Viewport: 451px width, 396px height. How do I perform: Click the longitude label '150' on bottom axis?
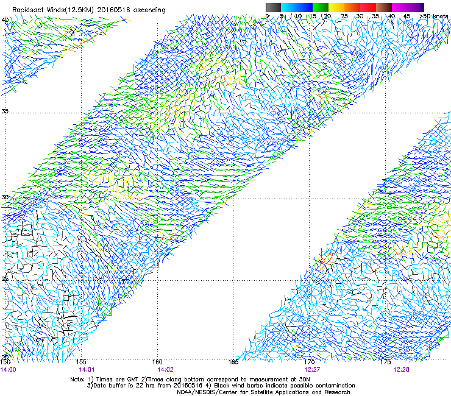[x=5, y=362]
